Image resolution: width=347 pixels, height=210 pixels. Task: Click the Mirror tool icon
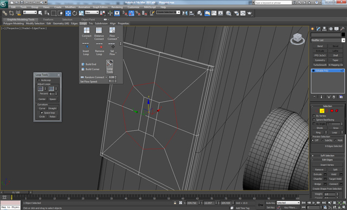click(185, 13)
